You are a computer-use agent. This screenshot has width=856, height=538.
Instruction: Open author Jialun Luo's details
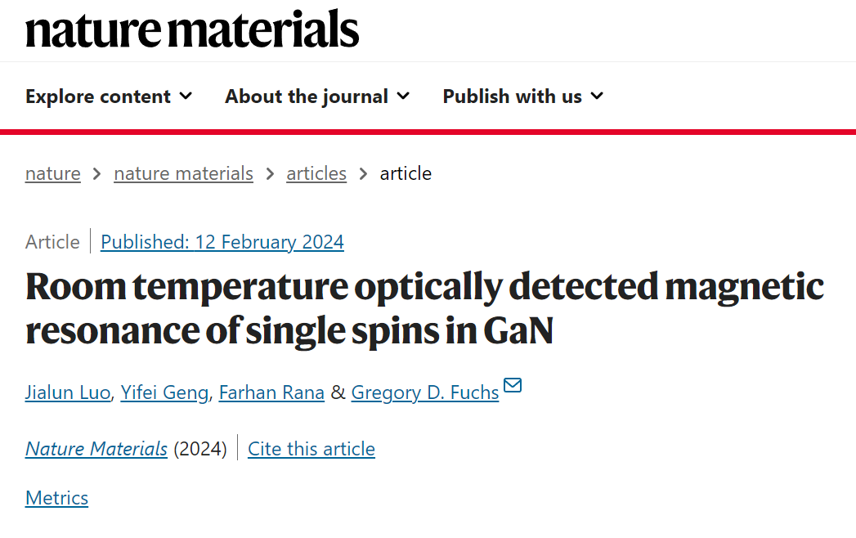tap(68, 392)
